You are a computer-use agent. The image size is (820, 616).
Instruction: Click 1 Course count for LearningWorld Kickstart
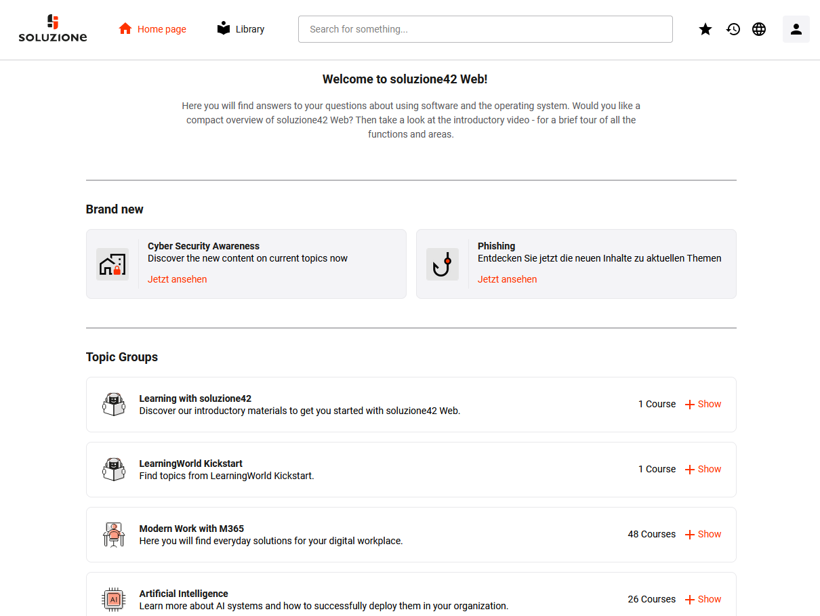point(657,469)
